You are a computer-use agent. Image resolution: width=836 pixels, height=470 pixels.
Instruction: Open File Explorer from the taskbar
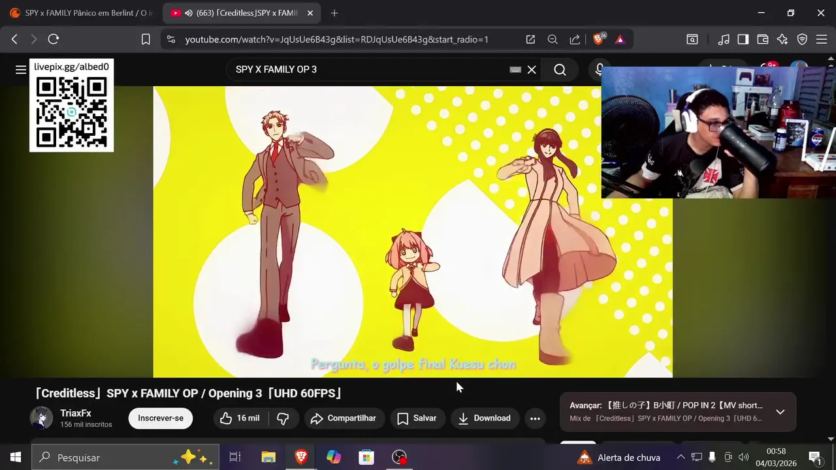[268, 457]
